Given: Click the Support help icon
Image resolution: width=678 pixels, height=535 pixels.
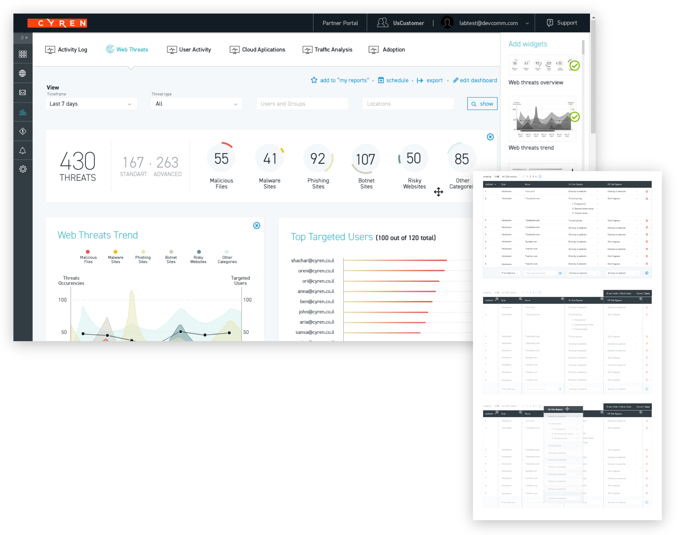Looking at the screenshot, I should (550, 23).
